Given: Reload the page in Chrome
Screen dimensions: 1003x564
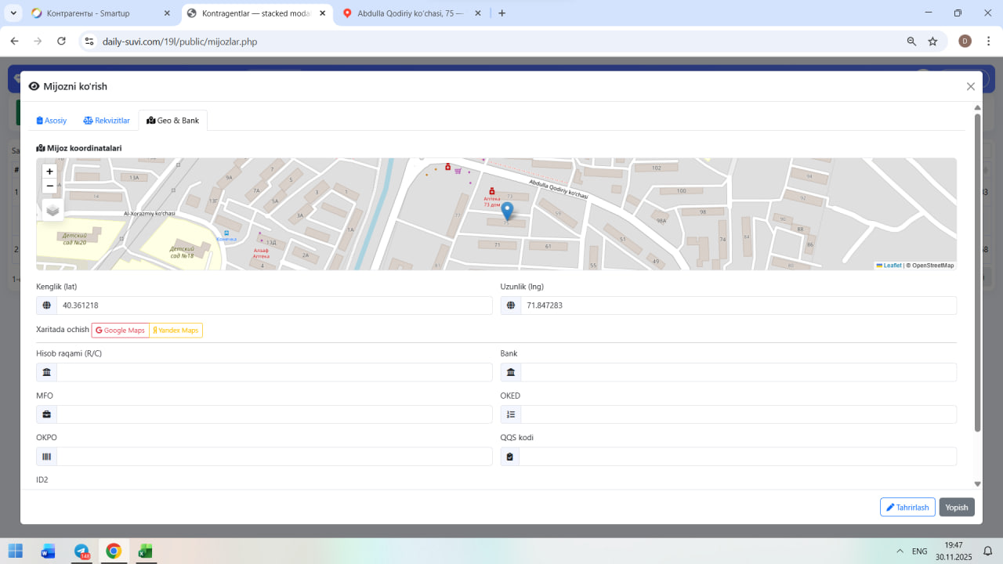Looking at the screenshot, I should [x=61, y=42].
